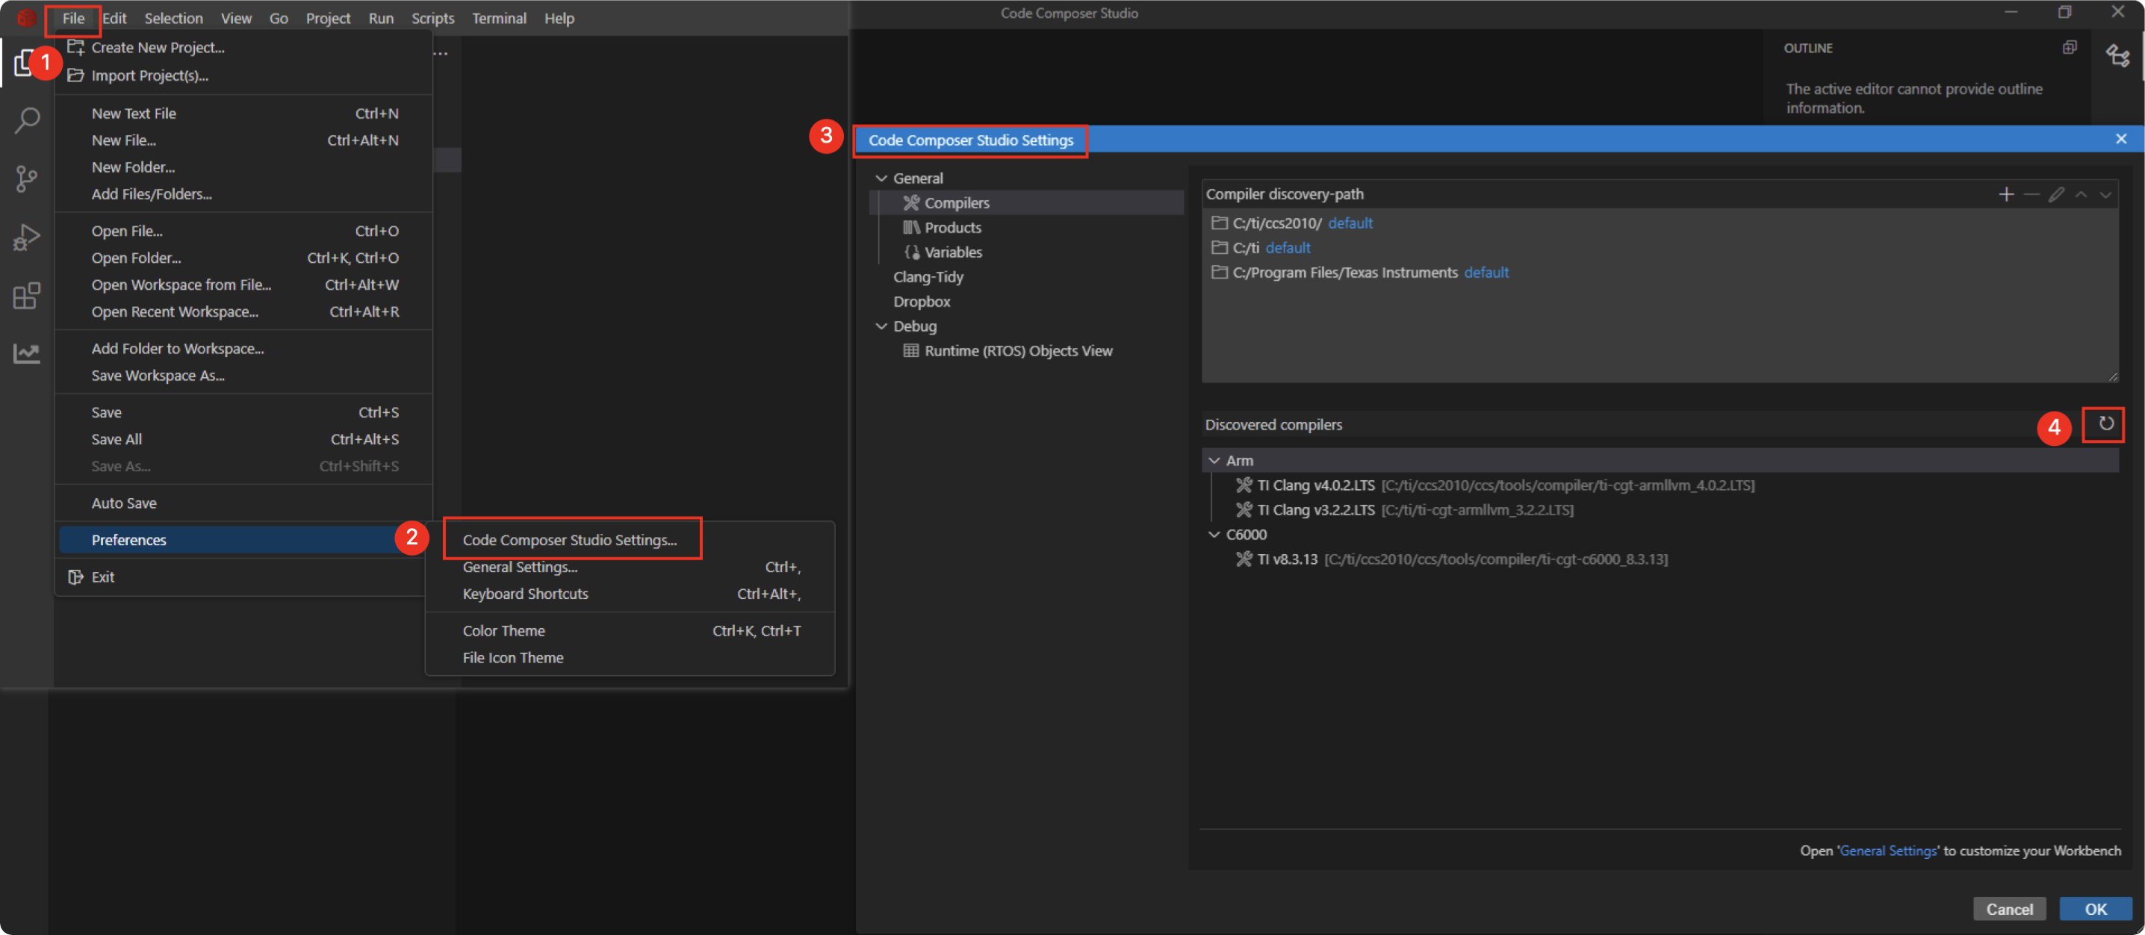The width and height of the screenshot is (2145, 935).
Task: Click OK in settings dialog
Action: pos(2095,909)
